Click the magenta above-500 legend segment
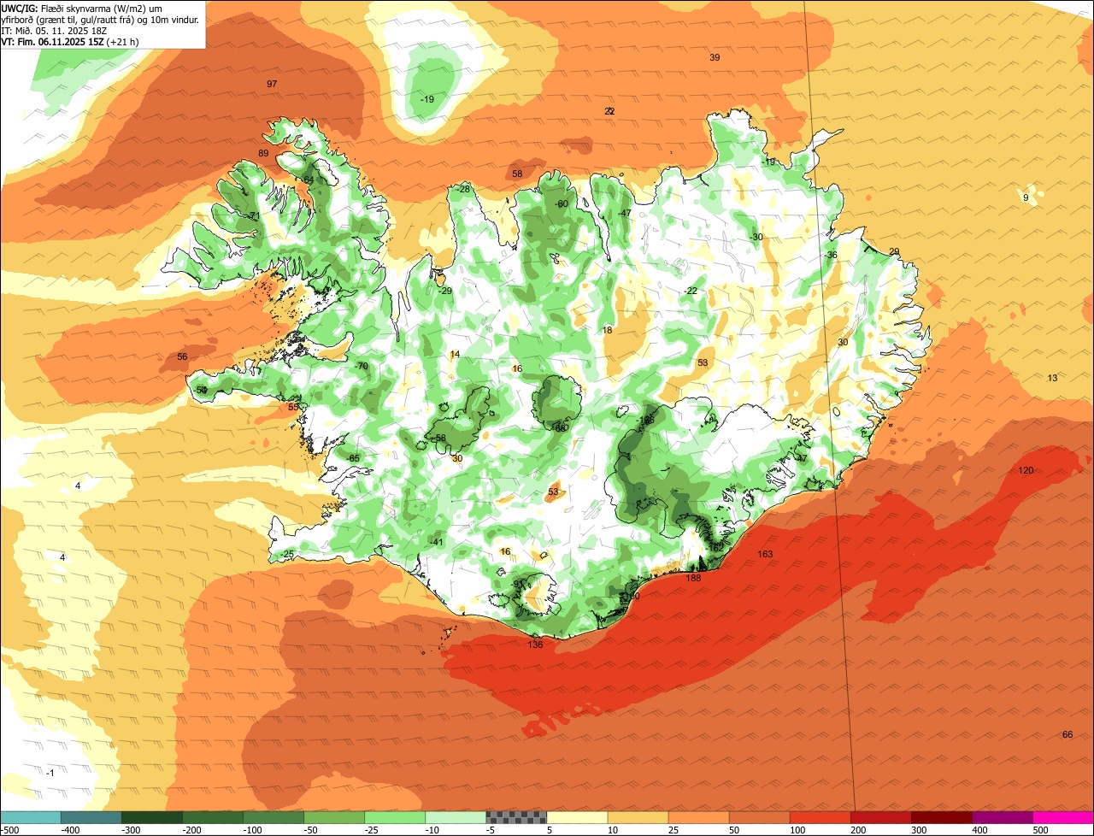 pyautogui.click(x=1062, y=817)
